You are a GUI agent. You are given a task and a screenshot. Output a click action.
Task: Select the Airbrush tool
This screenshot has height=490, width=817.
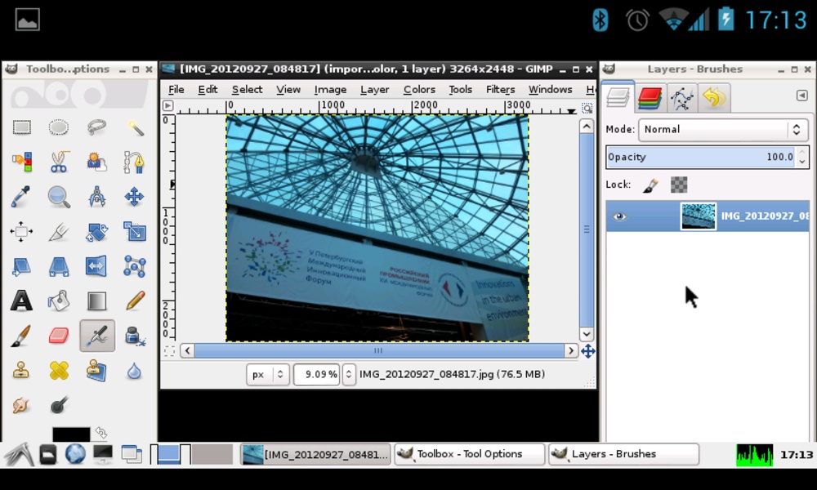[97, 336]
